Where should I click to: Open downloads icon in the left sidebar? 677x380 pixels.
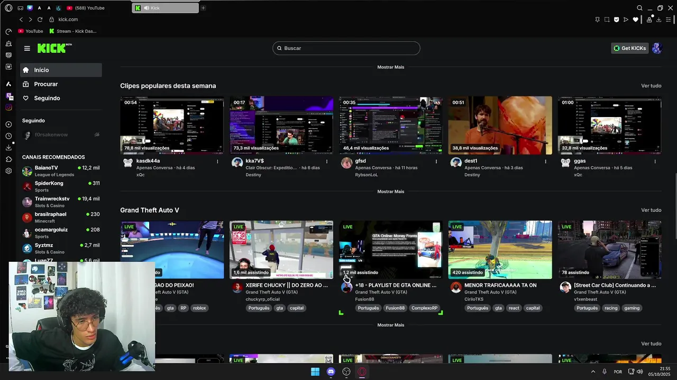click(x=8, y=148)
